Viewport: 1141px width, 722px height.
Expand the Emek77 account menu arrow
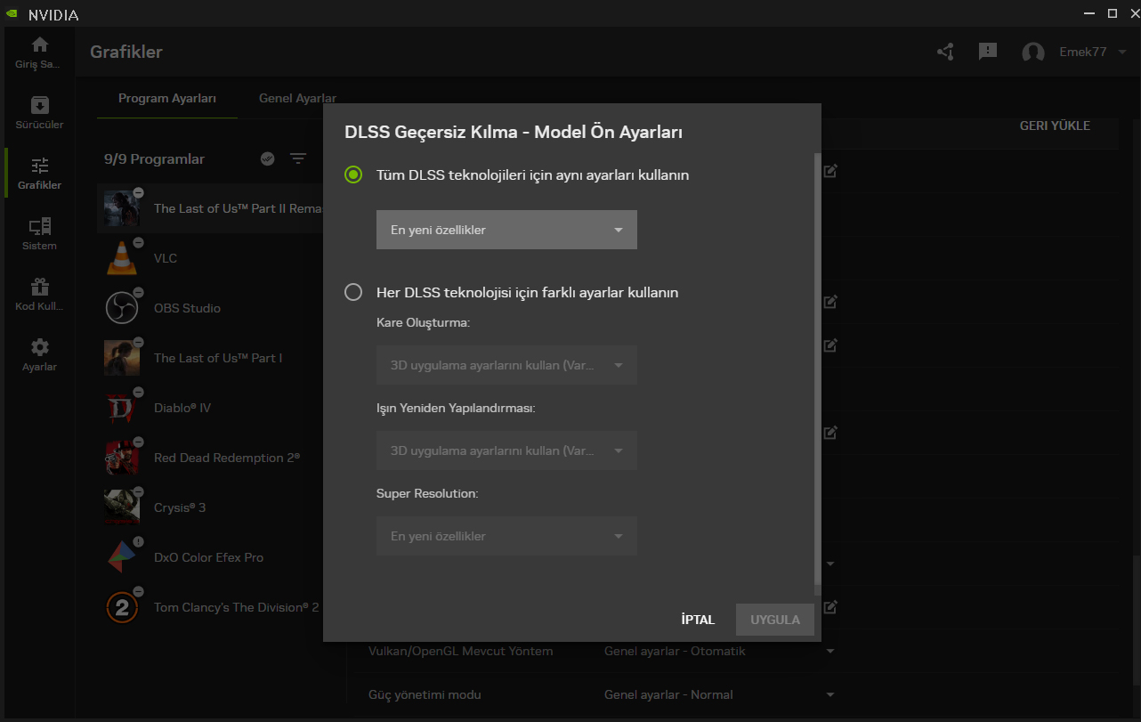[x=1121, y=53]
